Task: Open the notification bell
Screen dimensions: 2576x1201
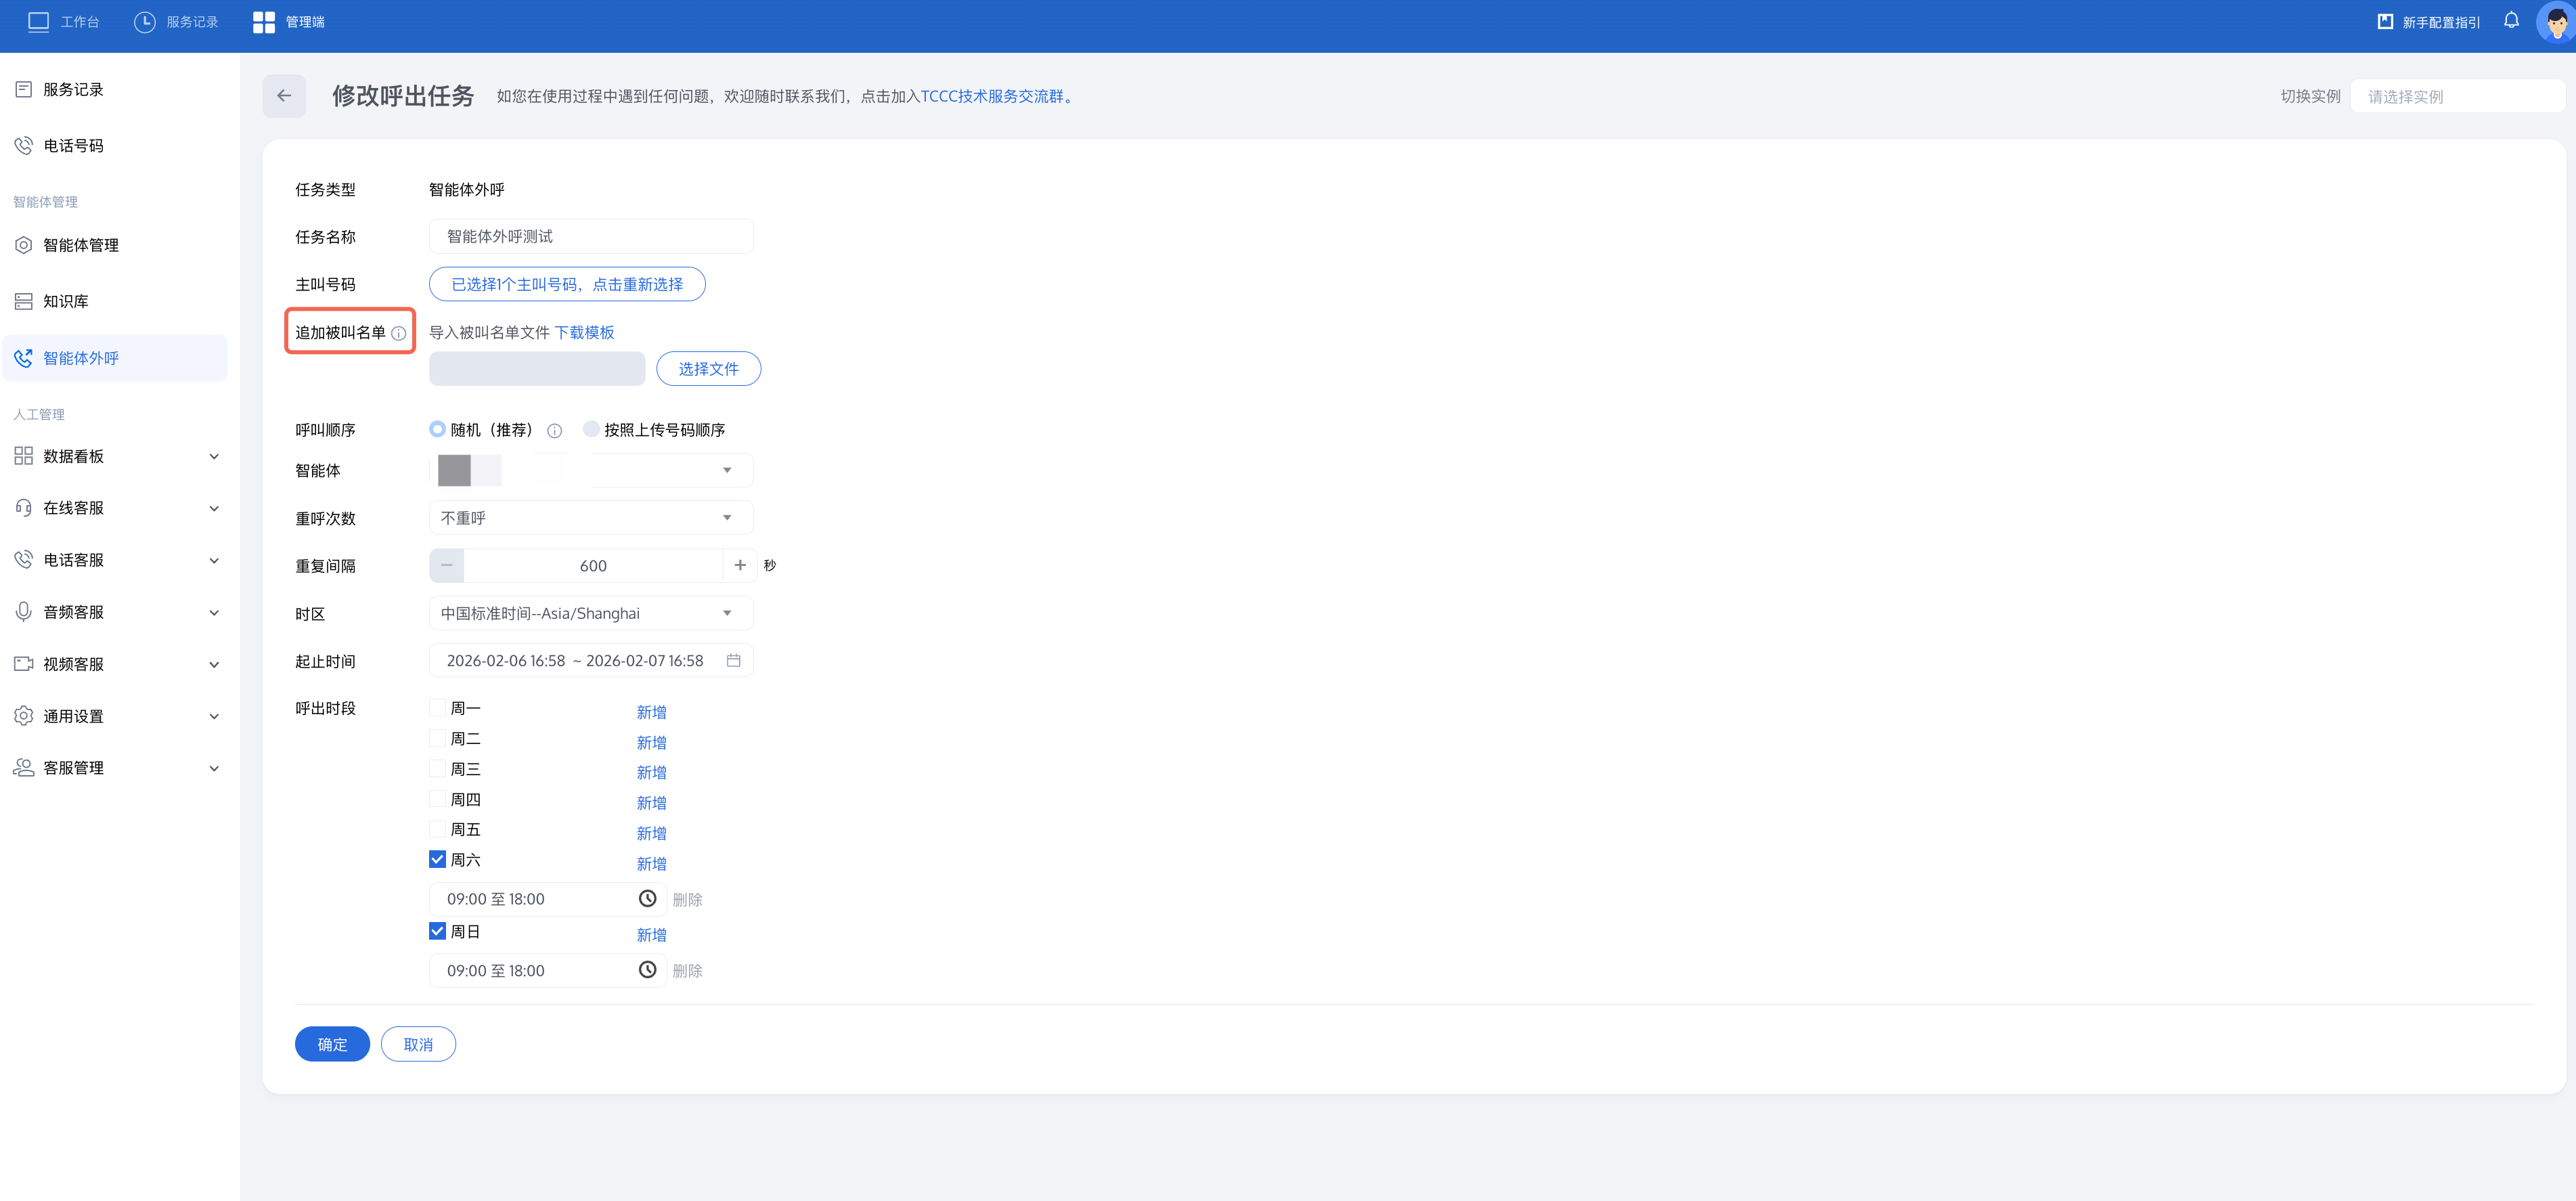Action: point(2511,21)
